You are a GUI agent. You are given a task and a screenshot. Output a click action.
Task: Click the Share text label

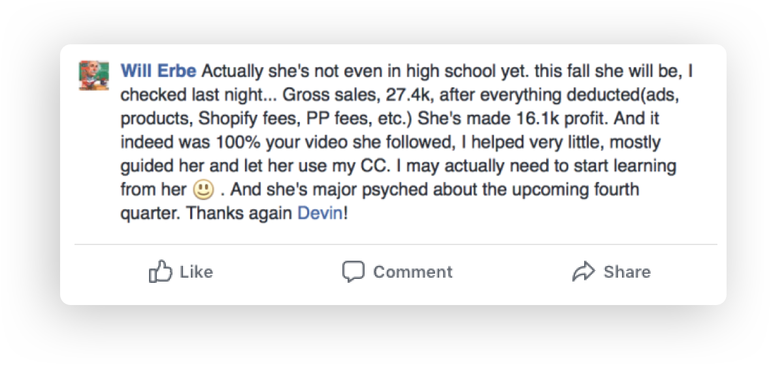pyautogui.click(x=627, y=272)
